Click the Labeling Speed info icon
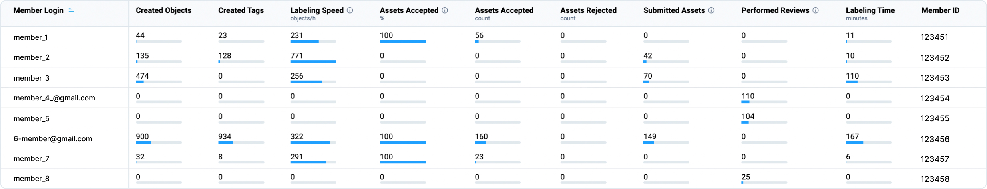987x189 pixels. coord(350,10)
